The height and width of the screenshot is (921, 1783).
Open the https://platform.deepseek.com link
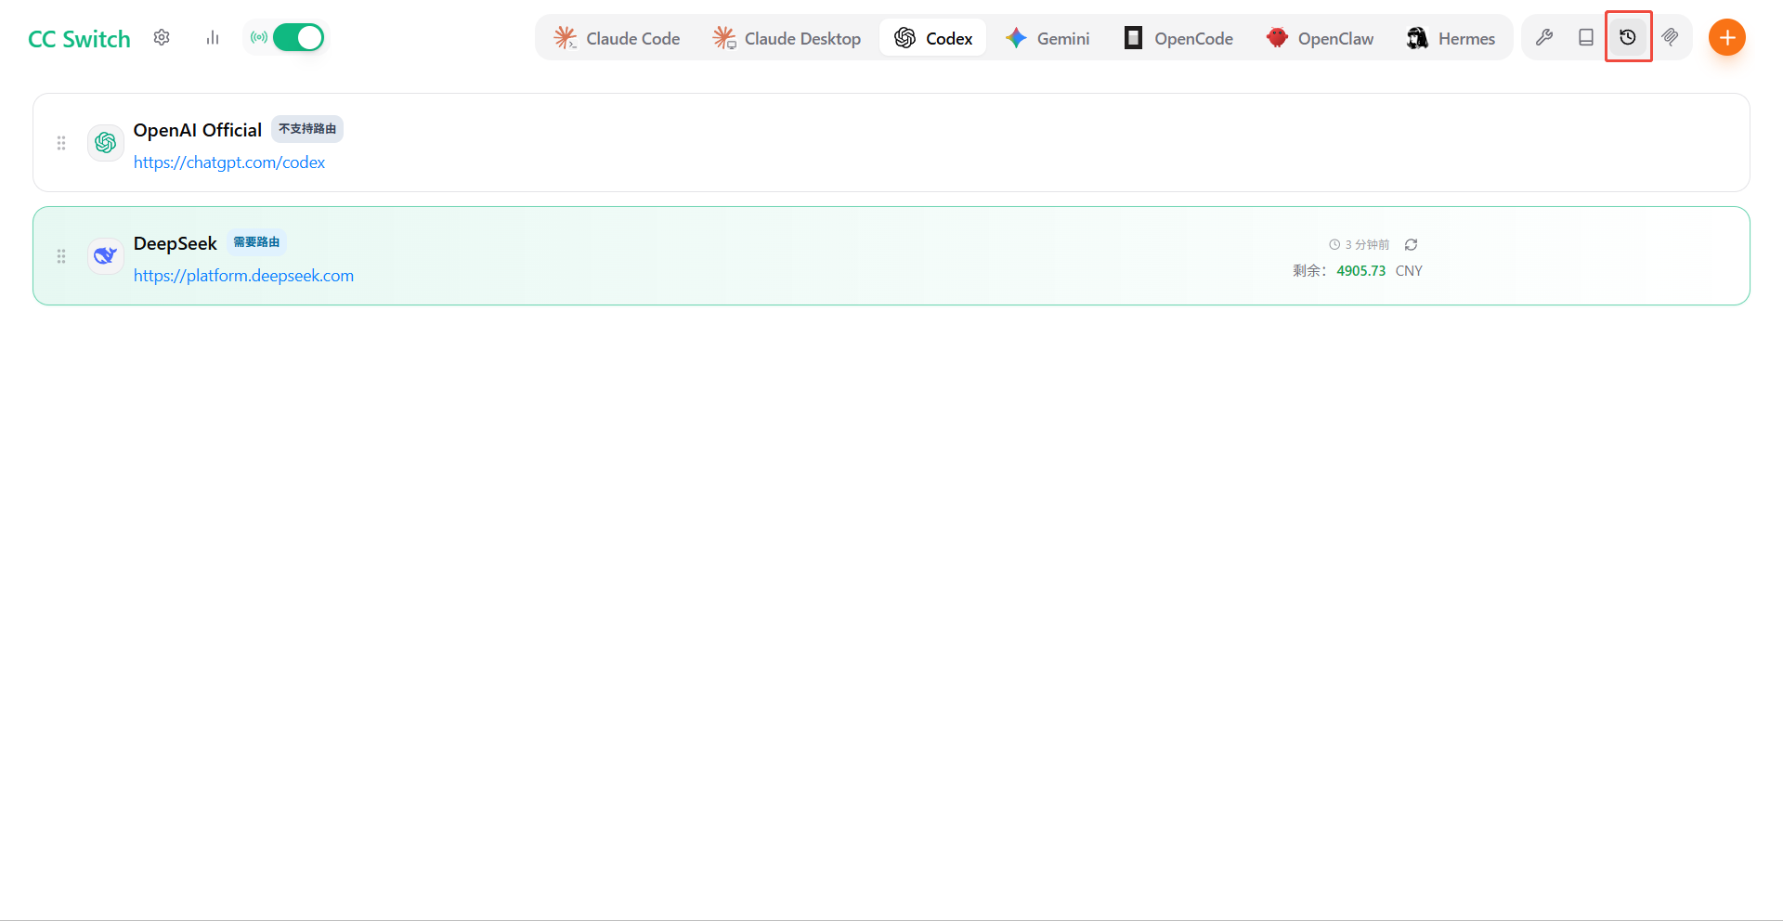243,276
